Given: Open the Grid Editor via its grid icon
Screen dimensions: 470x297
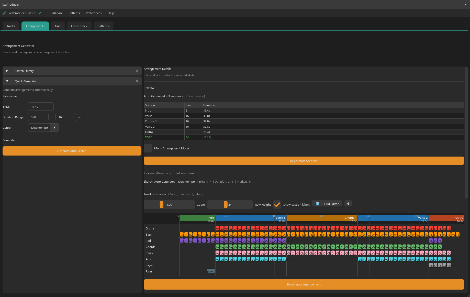Looking at the screenshot, I should click(x=317, y=203).
